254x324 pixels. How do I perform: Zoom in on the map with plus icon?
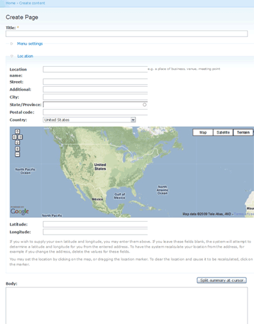coord(17,149)
